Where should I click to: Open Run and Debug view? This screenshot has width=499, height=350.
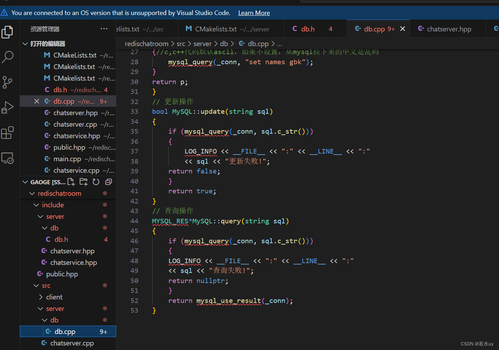[7, 107]
